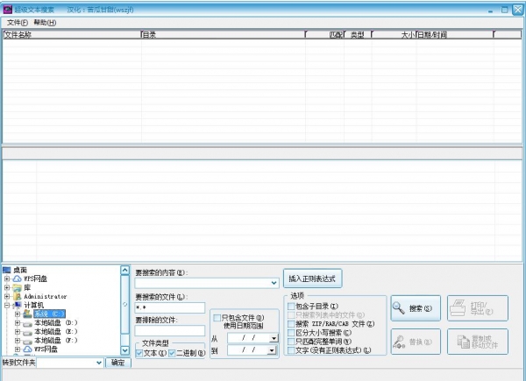
Task: Click the 确定 button beside folder field
Action: tap(117, 362)
